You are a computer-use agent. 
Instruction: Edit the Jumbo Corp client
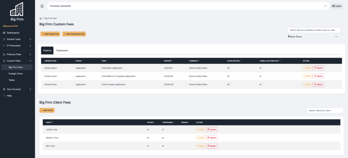pos(201,129)
